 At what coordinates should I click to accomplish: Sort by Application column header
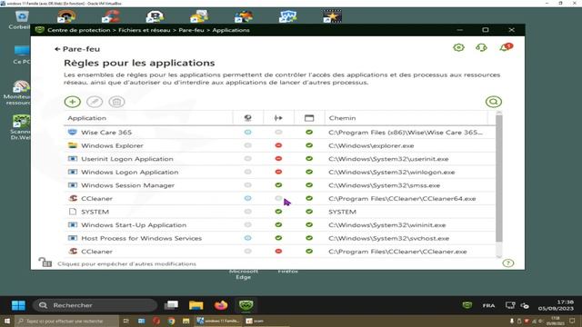[148, 118]
